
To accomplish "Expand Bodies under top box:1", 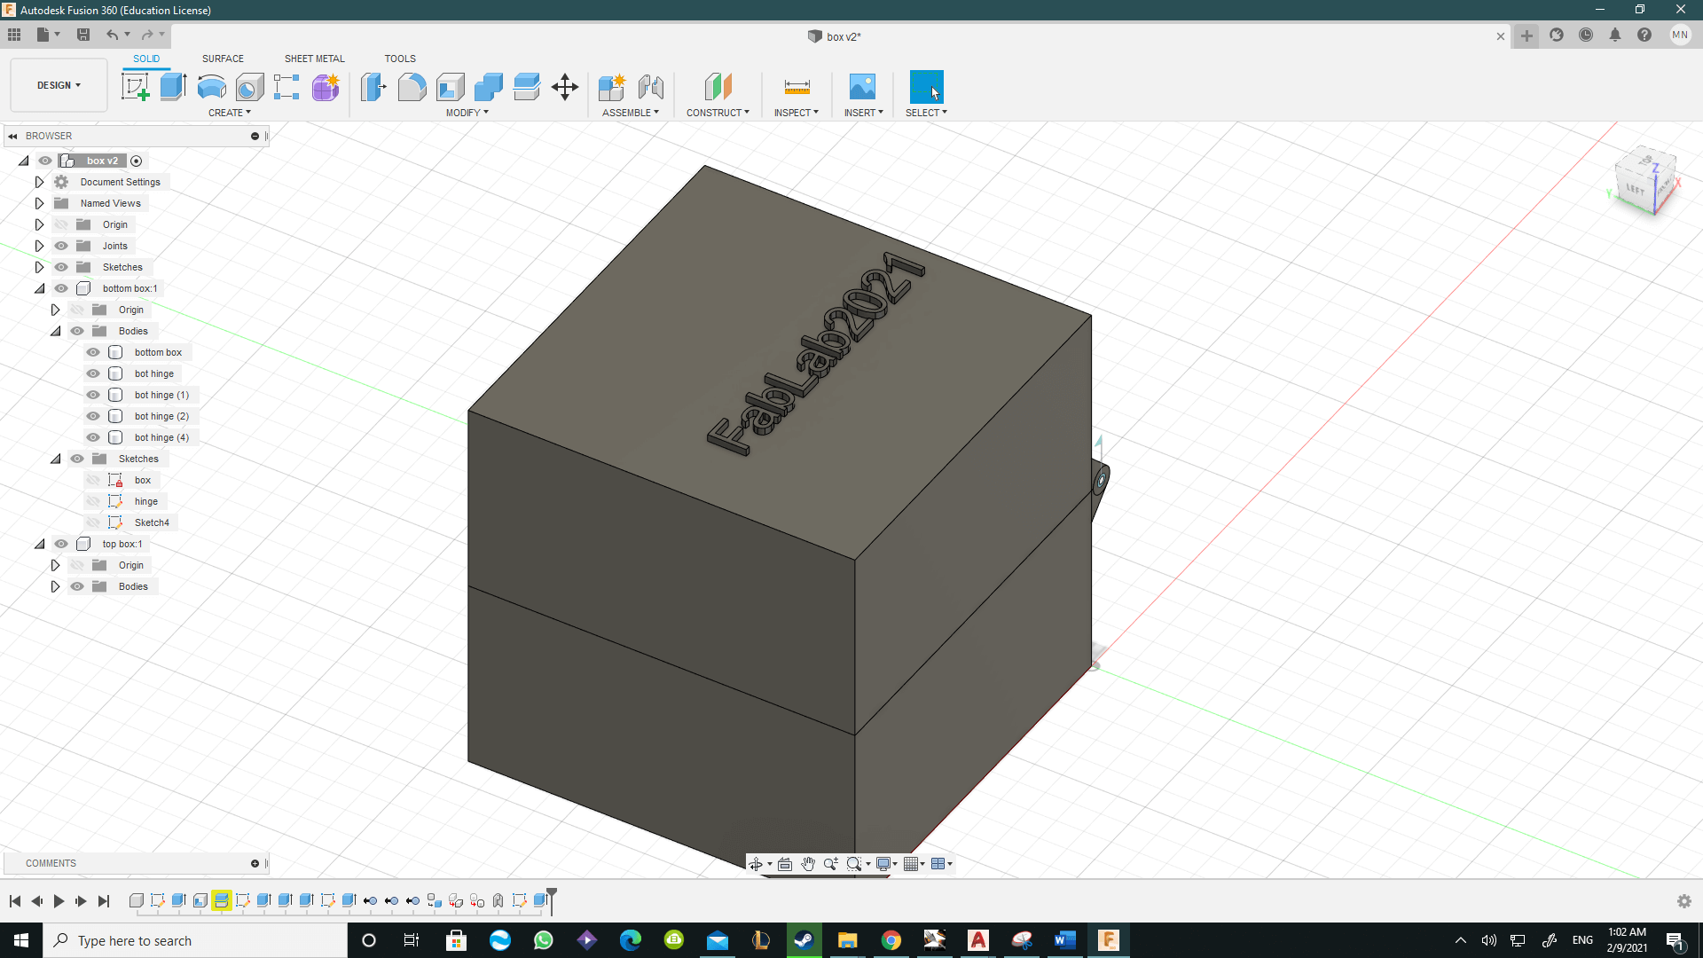I will (55, 586).
